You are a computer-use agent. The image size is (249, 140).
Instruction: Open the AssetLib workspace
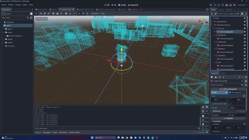[133, 5]
